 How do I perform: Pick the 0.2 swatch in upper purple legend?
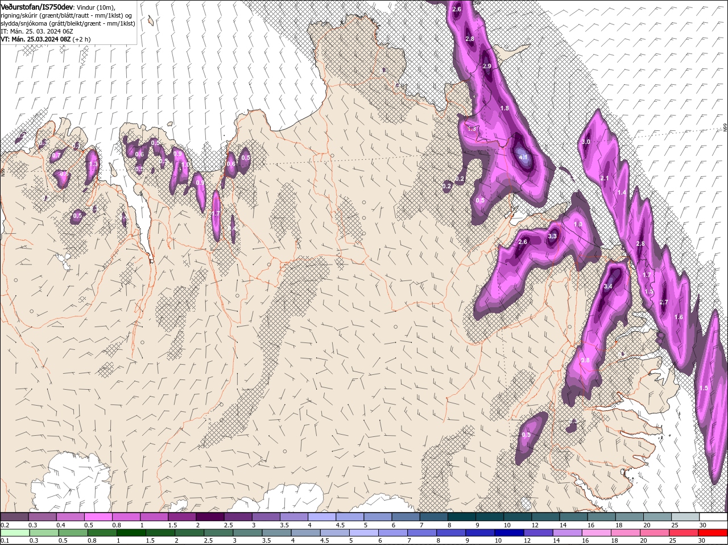[14, 517]
